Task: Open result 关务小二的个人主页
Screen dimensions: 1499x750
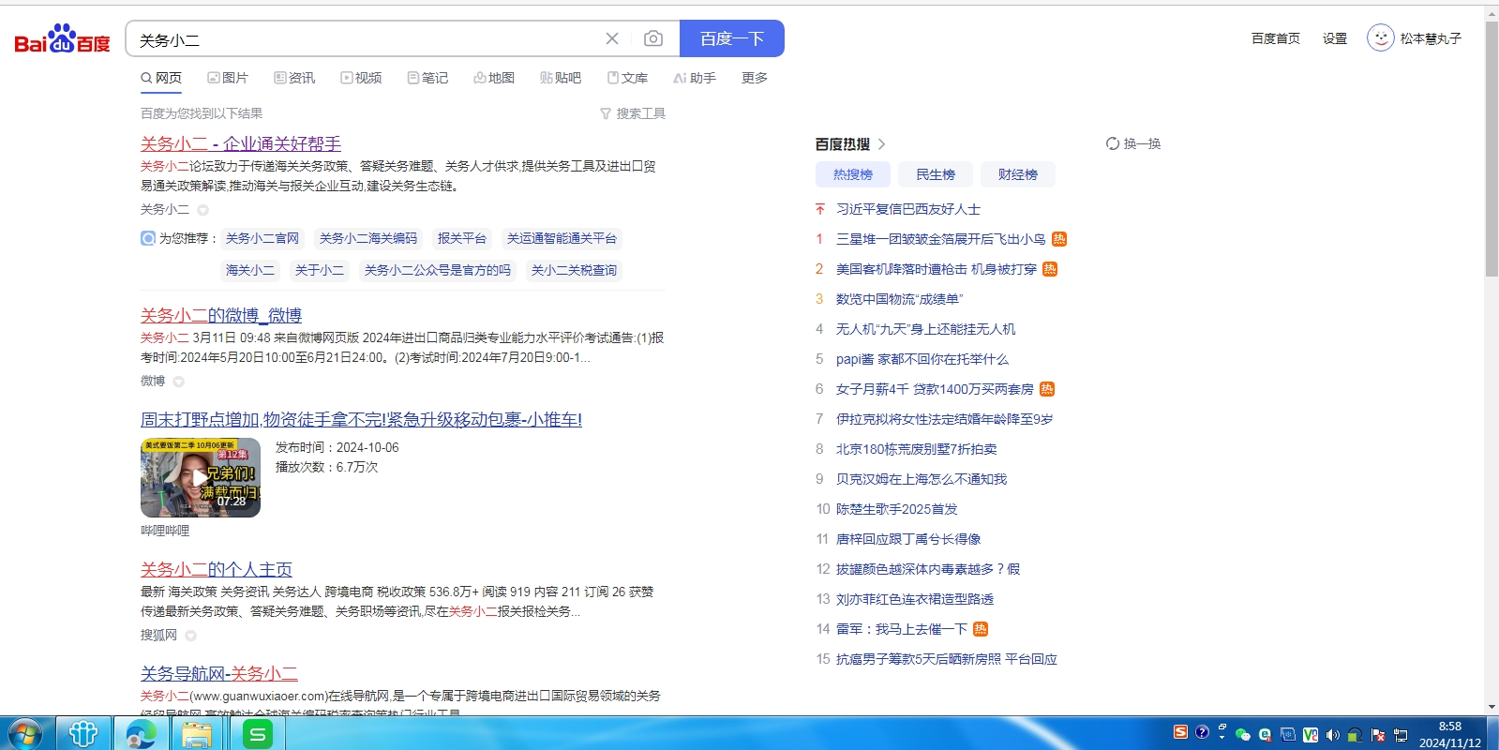Action: coord(217,569)
